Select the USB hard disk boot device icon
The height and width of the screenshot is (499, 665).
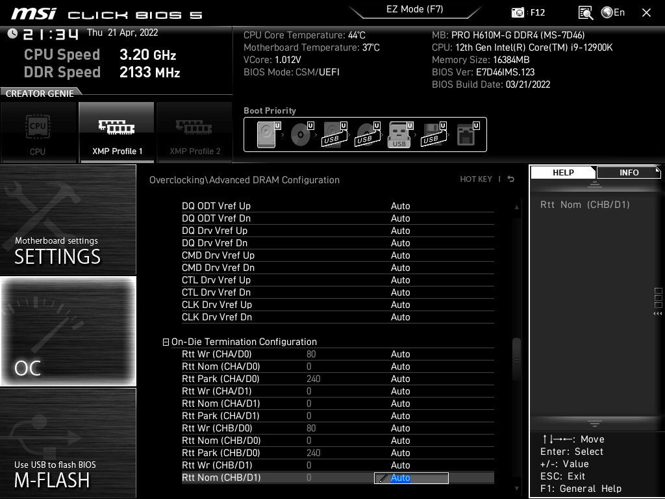334,134
